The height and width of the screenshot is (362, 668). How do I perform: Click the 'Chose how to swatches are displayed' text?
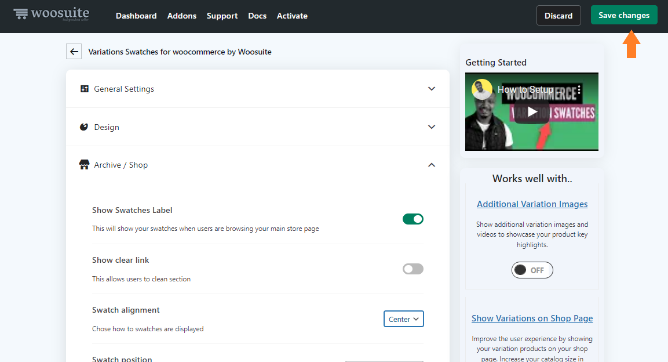[x=148, y=329]
